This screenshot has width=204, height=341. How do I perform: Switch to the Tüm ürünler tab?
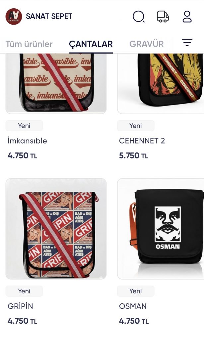point(29,44)
